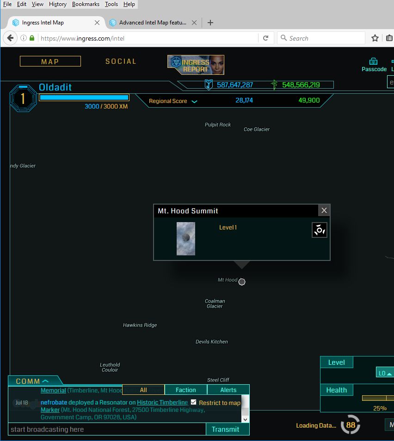
Task: Click the Health filter slider bar
Action: click(378, 398)
